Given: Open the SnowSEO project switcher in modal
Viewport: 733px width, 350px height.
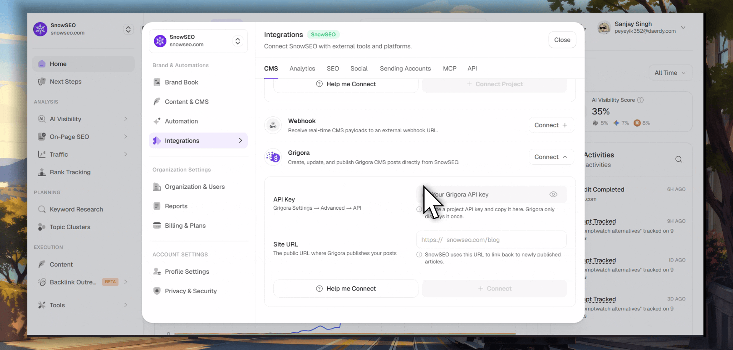Looking at the screenshot, I should [237, 41].
